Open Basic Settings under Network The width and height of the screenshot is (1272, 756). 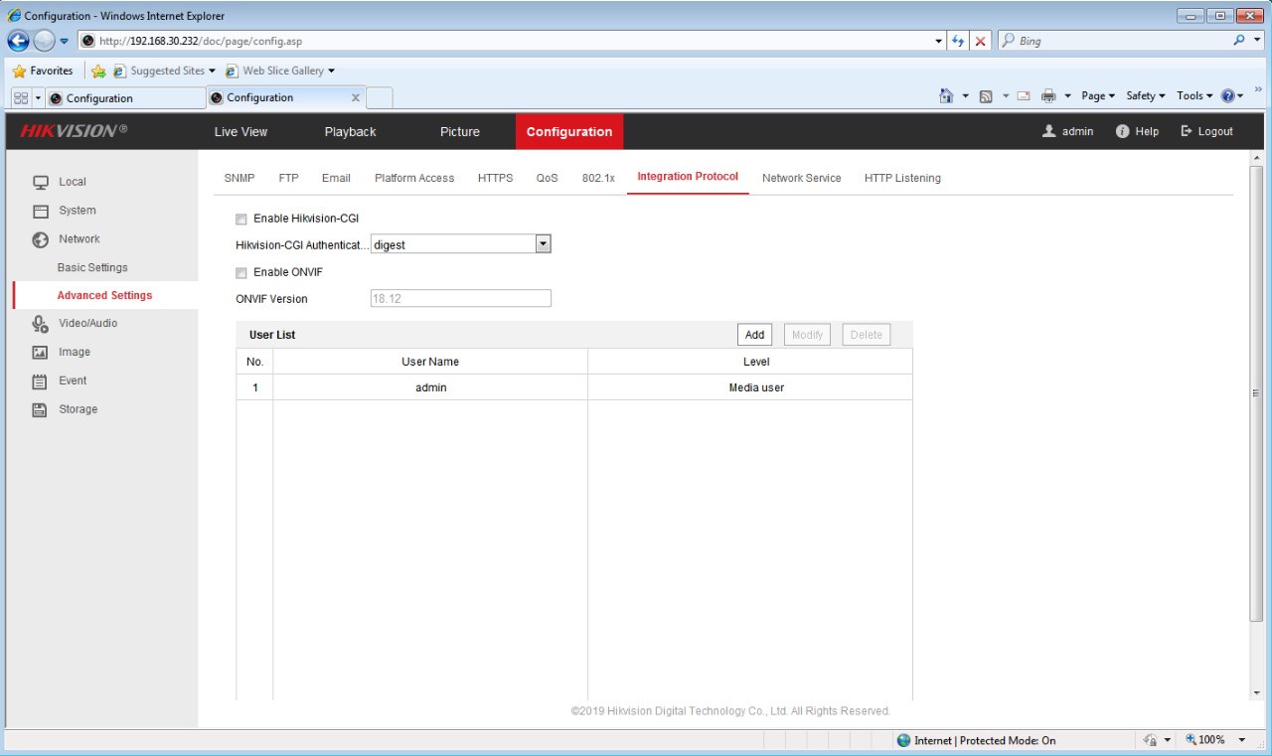coord(92,268)
